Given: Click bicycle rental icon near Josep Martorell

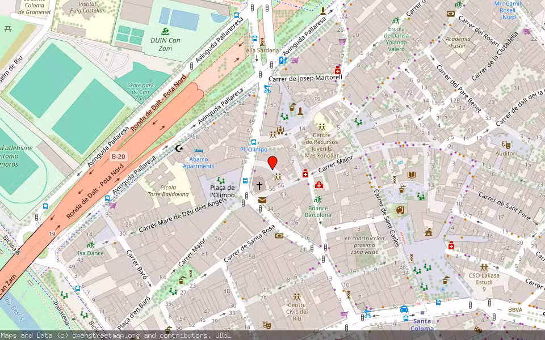Looking at the screenshot, I should pyautogui.click(x=267, y=89).
